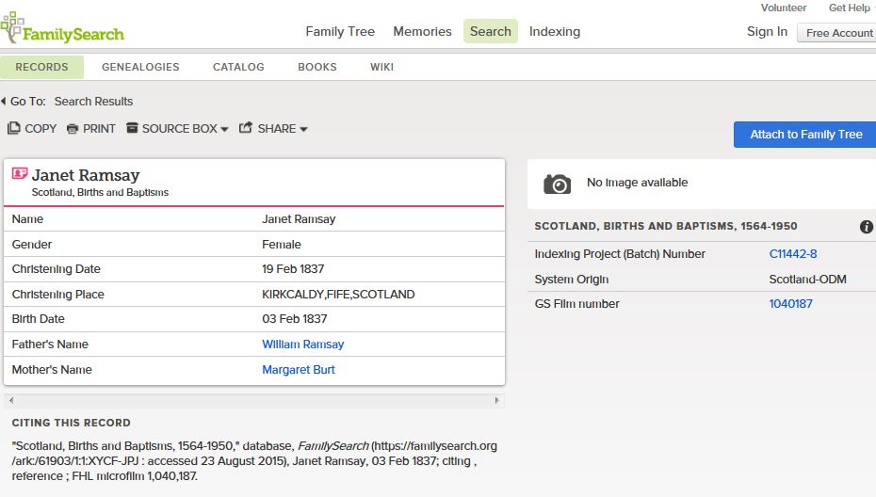The height and width of the screenshot is (497, 876).
Task: Click the FamilySearch tree logo
Action: pyautogui.click(x=11, y=28)
